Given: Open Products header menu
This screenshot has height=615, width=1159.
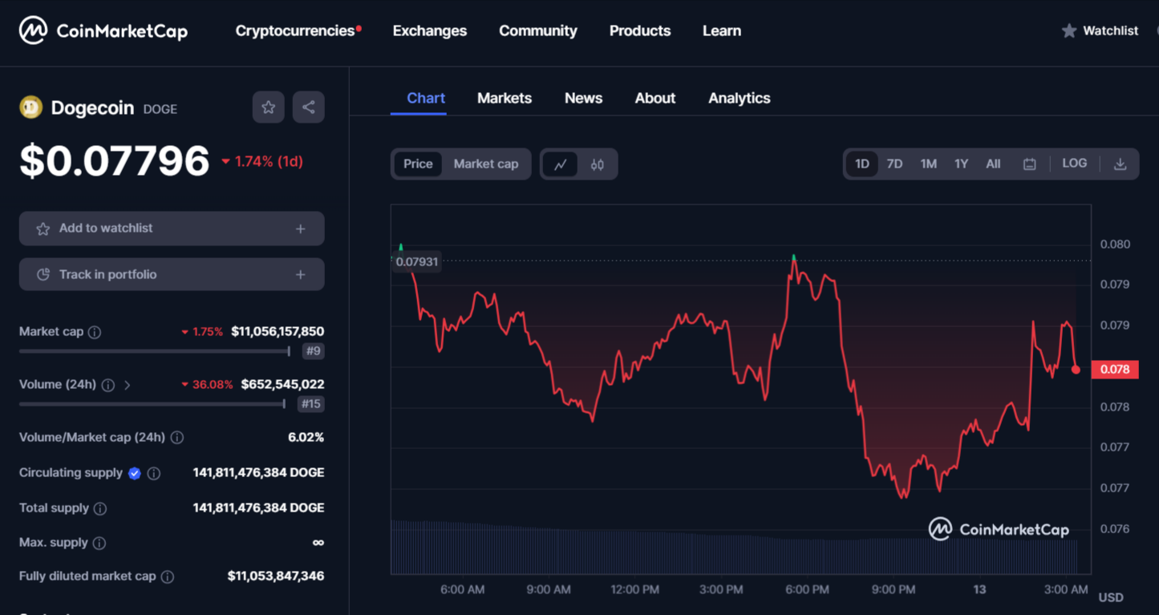Looking at the screenshot, I should click(640, 30).
